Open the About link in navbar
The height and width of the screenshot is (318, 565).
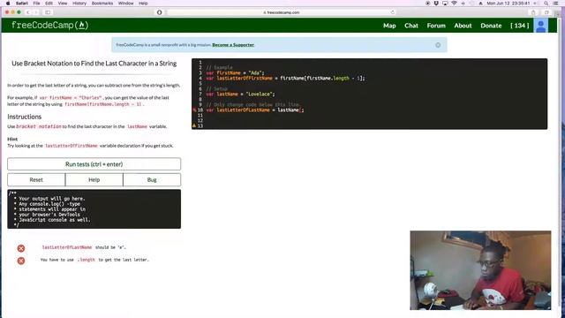[463, 26]
